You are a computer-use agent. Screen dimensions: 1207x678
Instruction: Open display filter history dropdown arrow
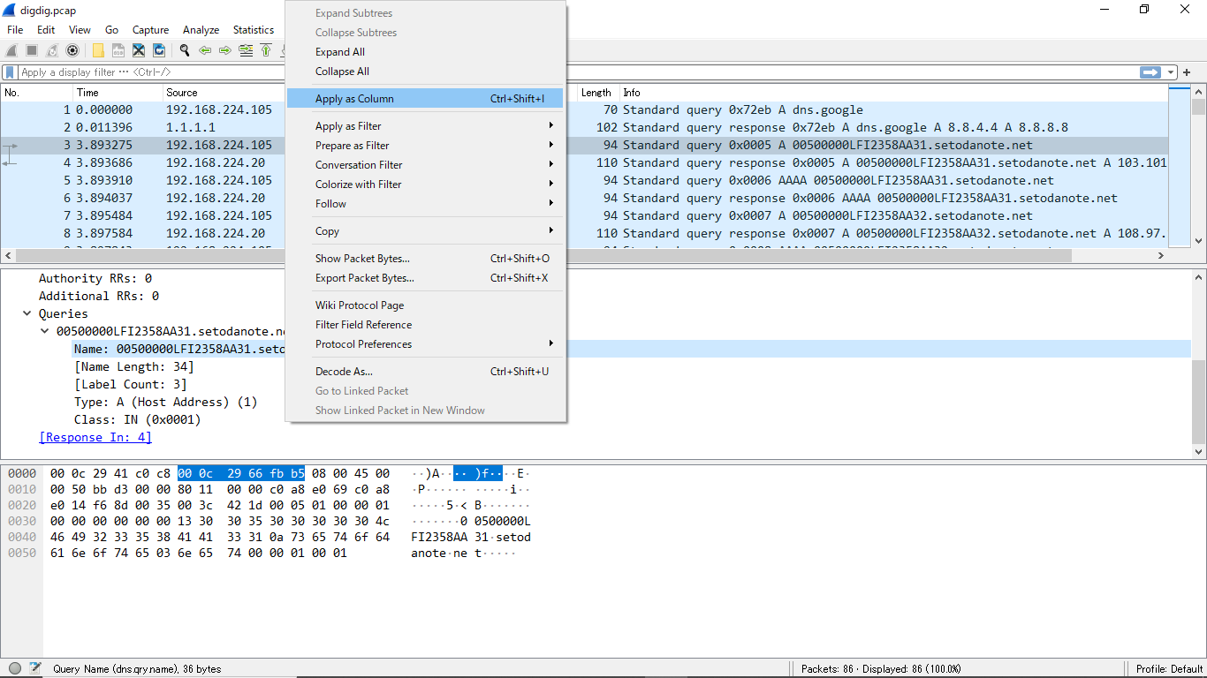click(x=1171, y=72)
